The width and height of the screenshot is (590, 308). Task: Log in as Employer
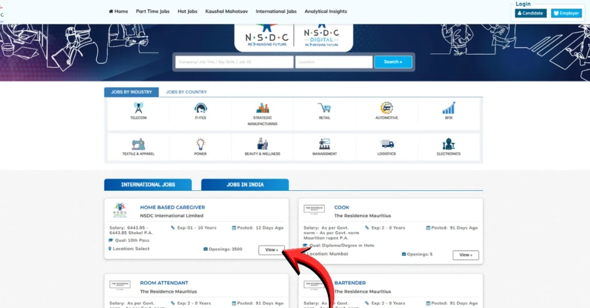(566, 13)
